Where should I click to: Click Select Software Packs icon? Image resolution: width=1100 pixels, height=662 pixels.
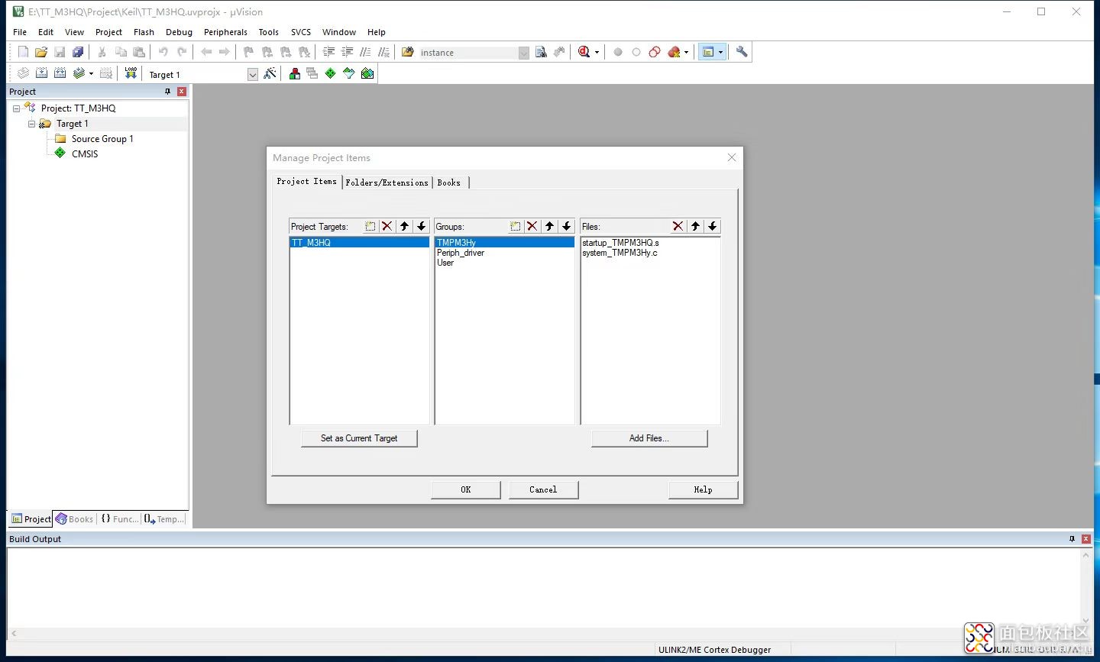tap(349, 73)
